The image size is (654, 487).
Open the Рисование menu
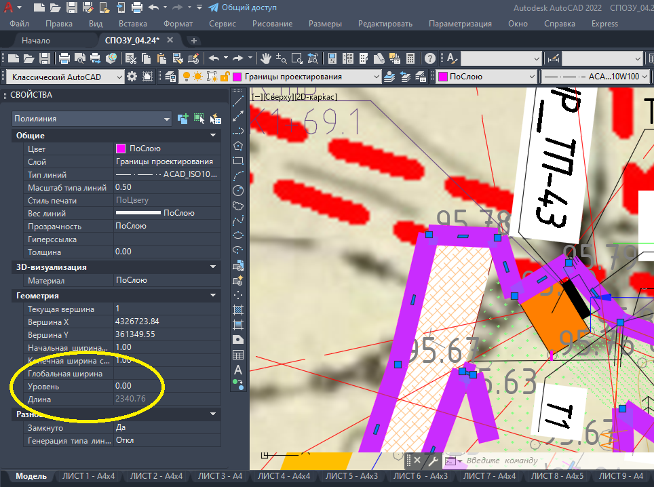[272, 24]
